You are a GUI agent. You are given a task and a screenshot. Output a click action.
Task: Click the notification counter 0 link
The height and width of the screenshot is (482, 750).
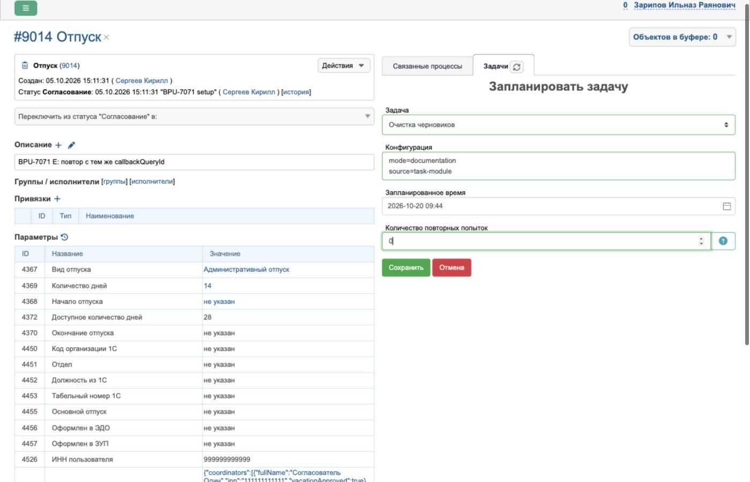(x=625, y=5)
